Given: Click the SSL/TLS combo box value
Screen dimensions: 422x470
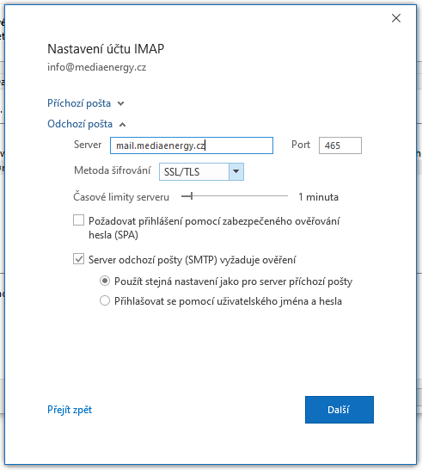Looking at the screenshot, I should point(194,172).
